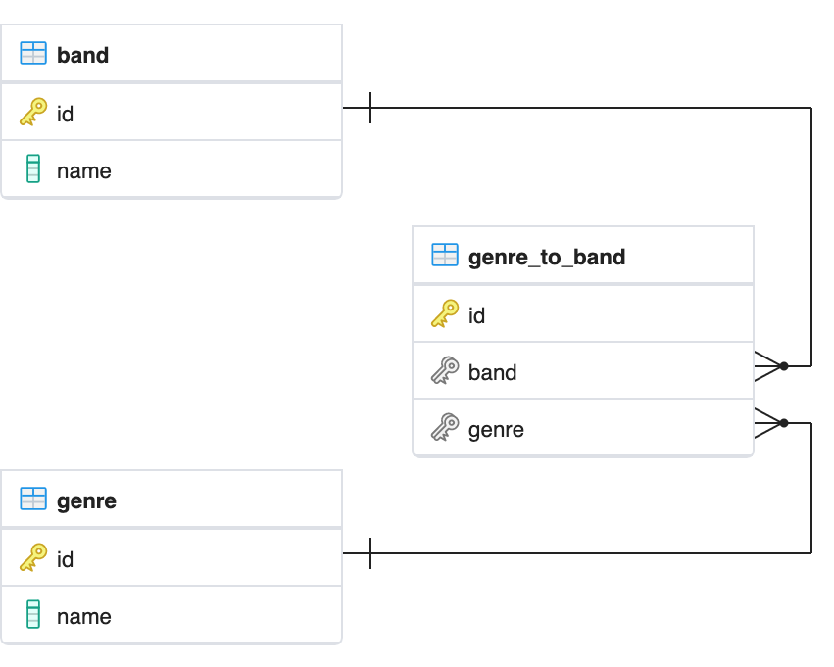The image size is (834, 667).
Task: Select the id row in band table
Action: tap(172, 112)
